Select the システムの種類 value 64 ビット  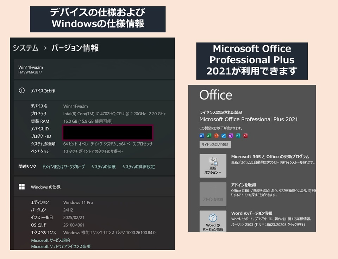click(108, 144)
